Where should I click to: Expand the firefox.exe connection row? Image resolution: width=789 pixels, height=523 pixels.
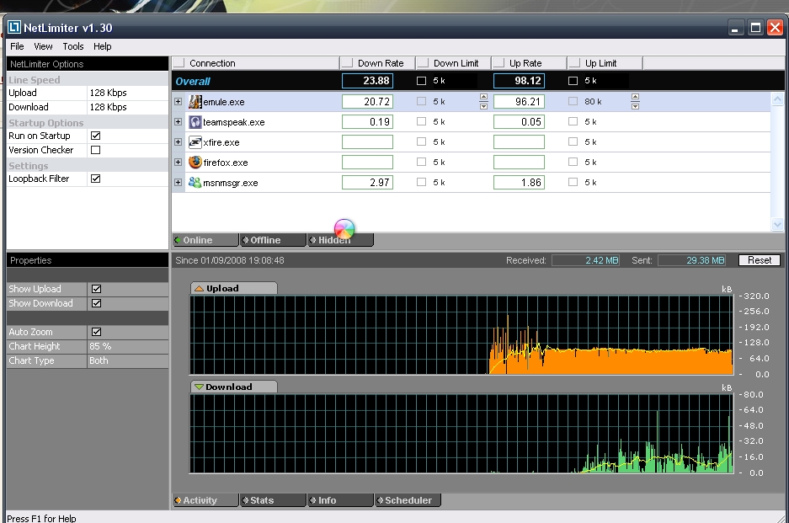[179, 162]
